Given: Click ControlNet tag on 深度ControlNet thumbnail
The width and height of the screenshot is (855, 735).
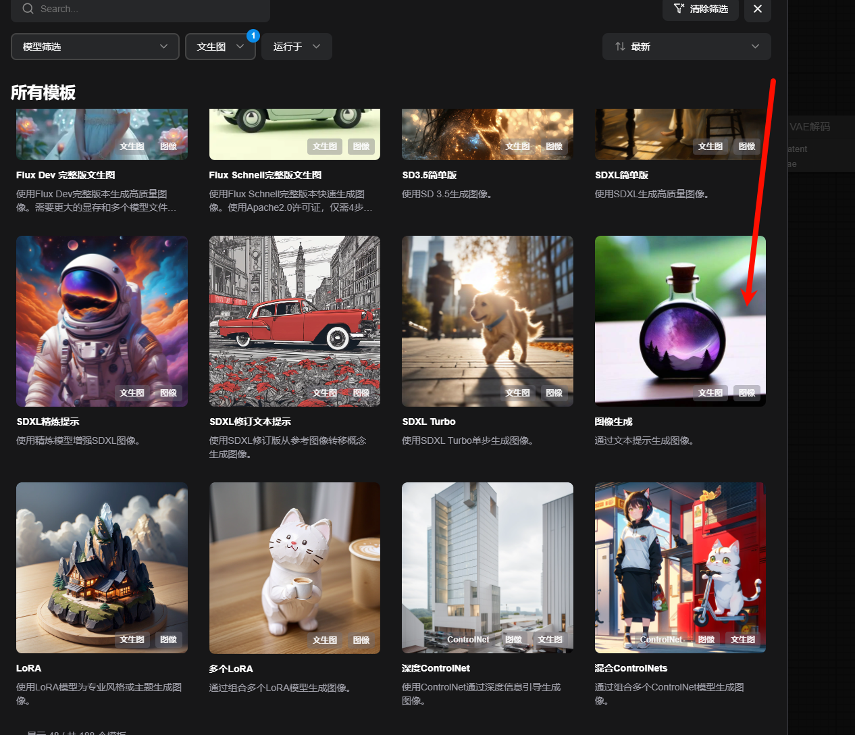Looking at the screenshot, I should tap(468, 639).
